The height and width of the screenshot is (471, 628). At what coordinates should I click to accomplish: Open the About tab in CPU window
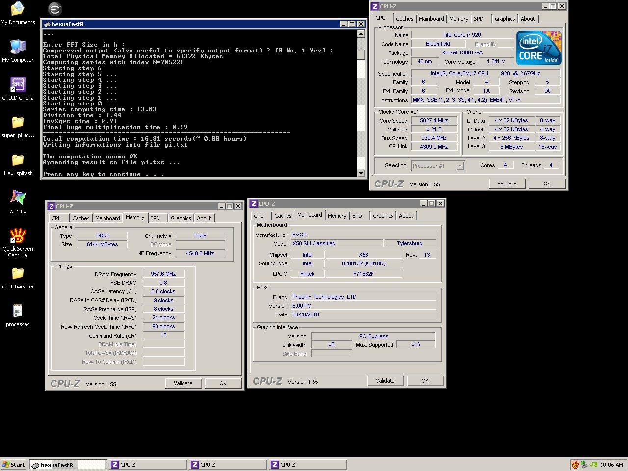click(x=528, y=19)
